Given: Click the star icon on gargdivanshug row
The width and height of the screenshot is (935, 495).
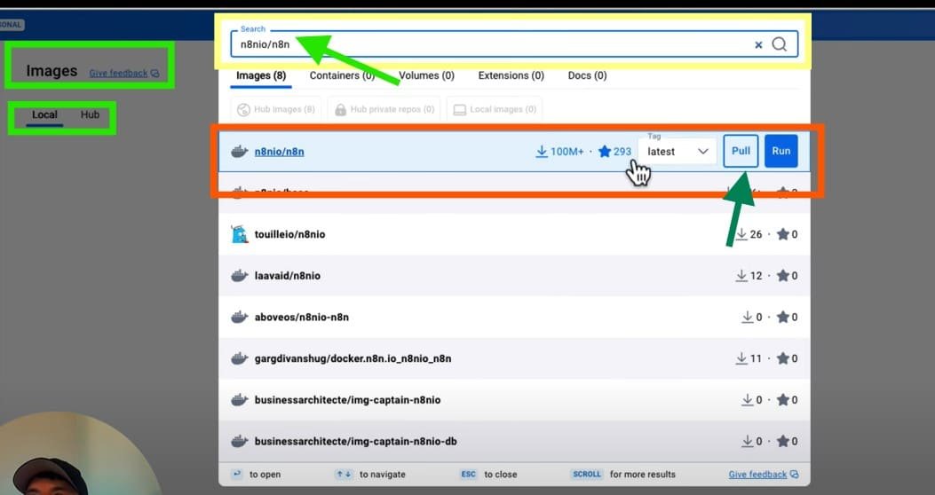Looking at the screenshot, I should (783, 358).
